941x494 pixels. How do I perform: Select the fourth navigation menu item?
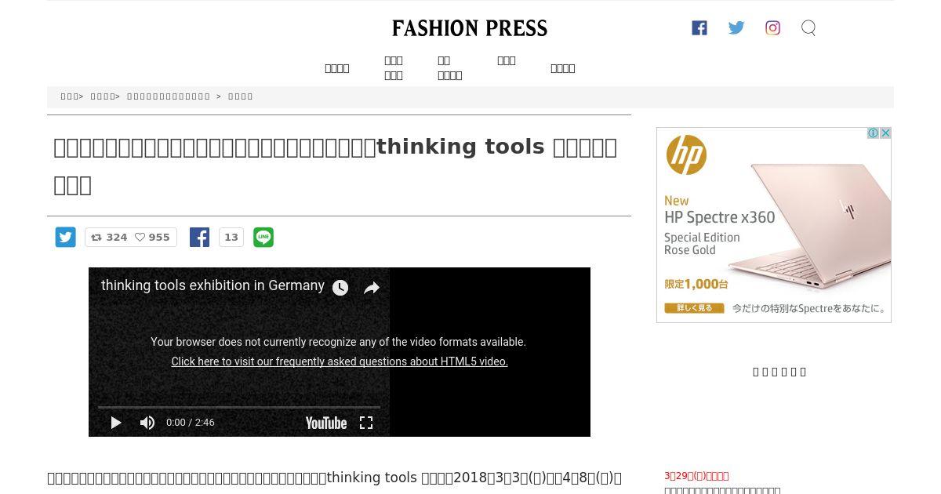point(507,60)
